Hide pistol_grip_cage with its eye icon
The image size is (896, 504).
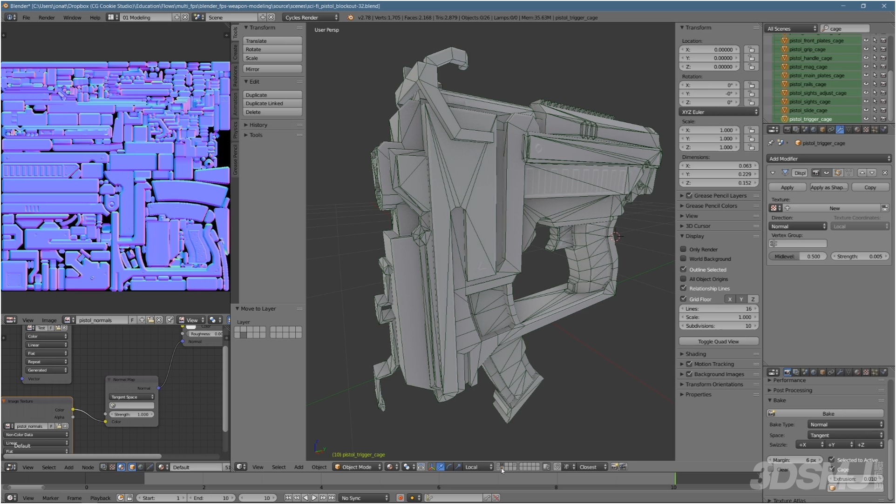coord(866,49)
